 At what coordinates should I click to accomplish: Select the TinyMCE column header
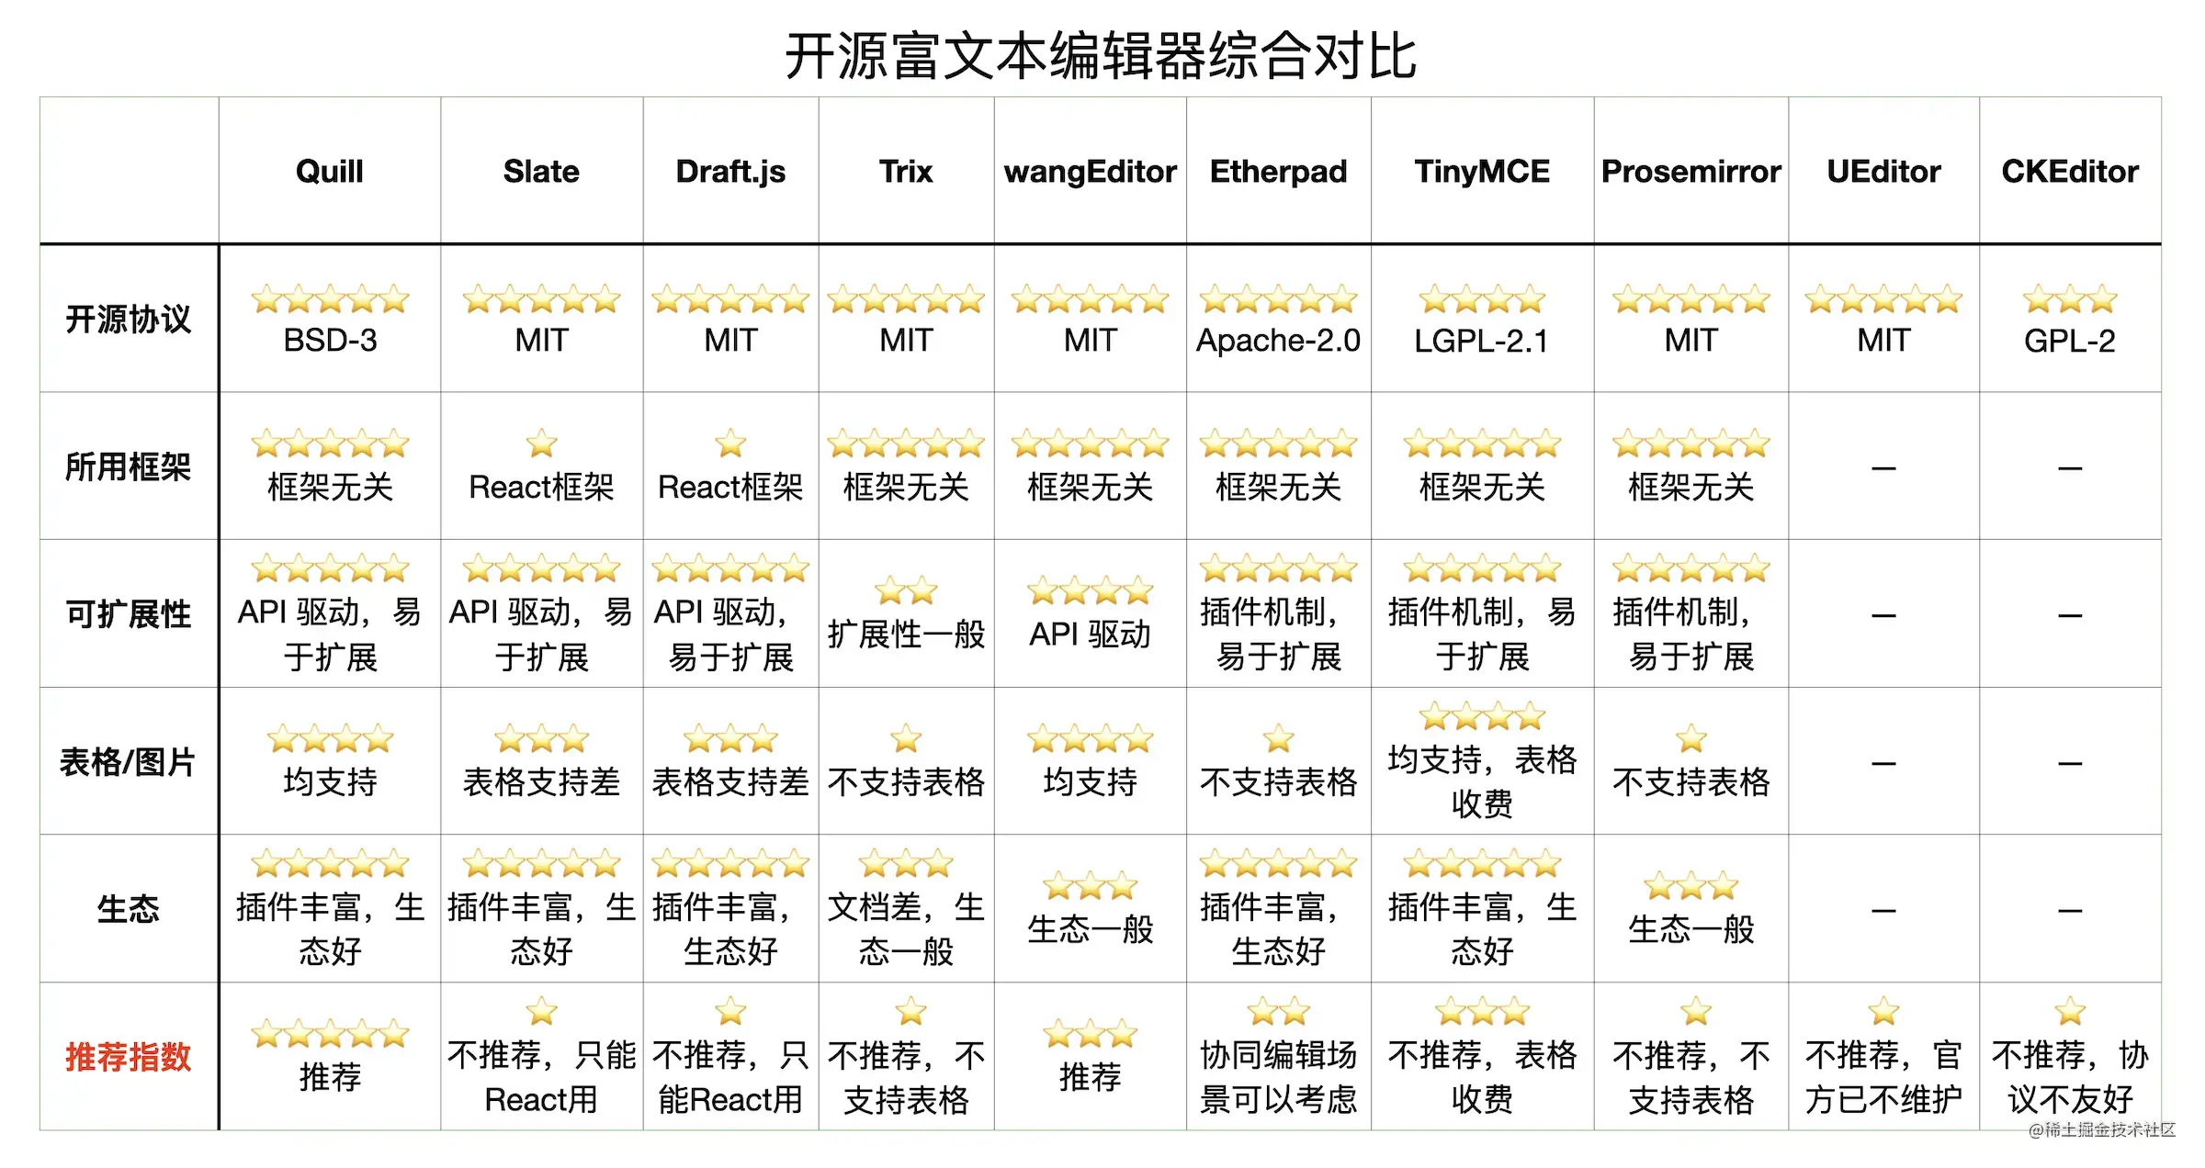pos(1481,172)
